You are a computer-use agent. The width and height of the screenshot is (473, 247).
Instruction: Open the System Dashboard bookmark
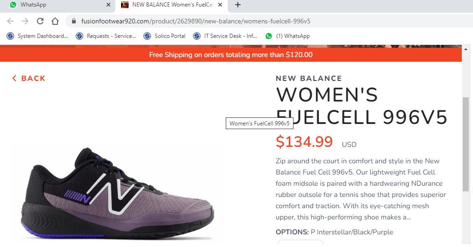pyautogui.click(x=37, y=36)
